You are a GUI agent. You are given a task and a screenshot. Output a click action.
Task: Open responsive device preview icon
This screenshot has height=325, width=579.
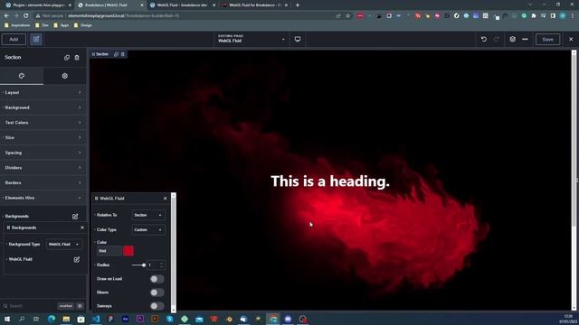(x=298, y=39)
